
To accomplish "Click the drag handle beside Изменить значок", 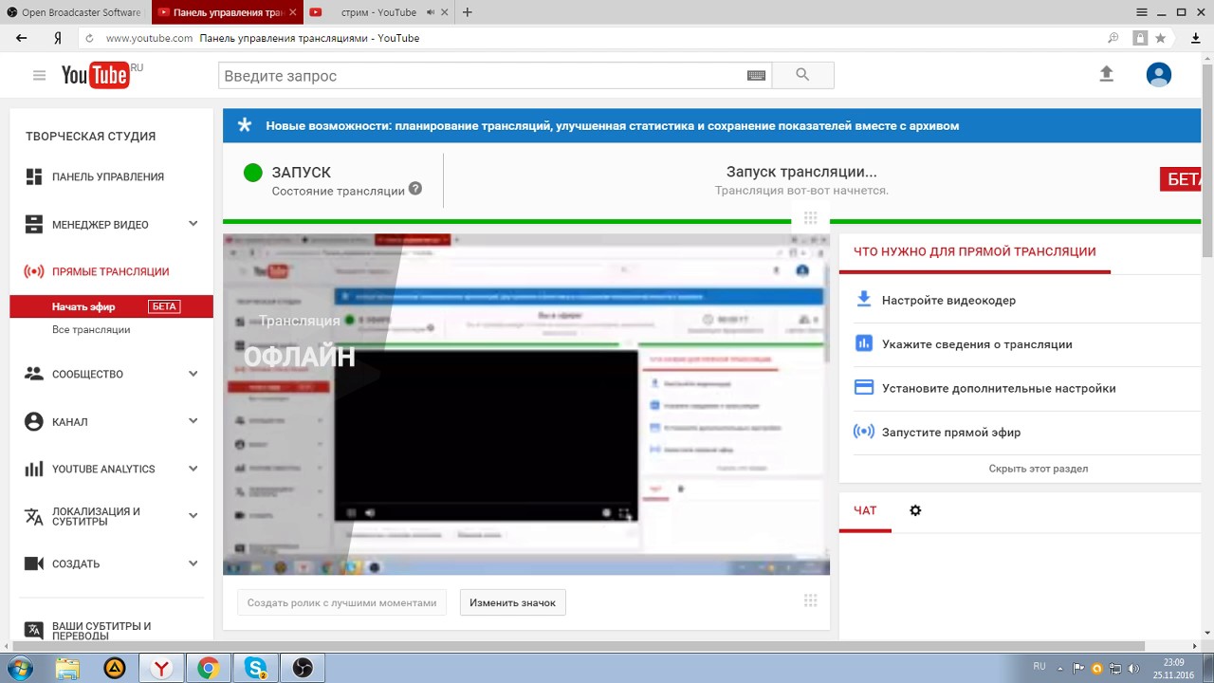I will tap(810, 600).
